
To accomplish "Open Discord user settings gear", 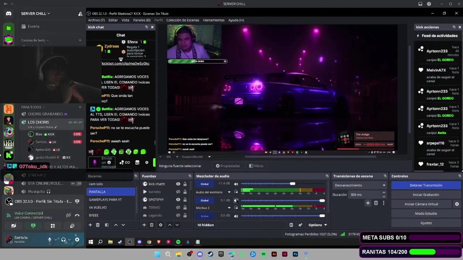I will coord(77,239).
